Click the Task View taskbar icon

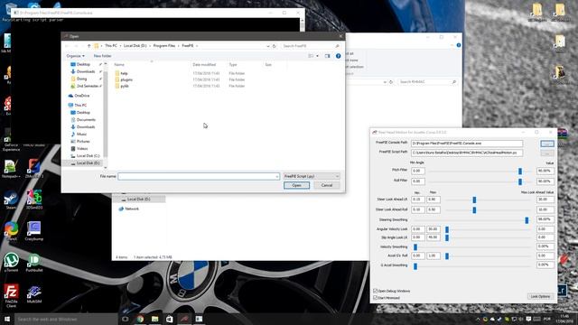click(x=125, y=319)
